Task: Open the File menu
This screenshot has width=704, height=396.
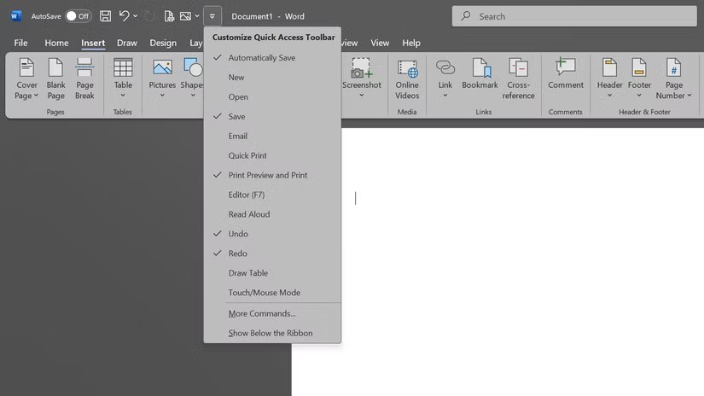Action: 20,43
